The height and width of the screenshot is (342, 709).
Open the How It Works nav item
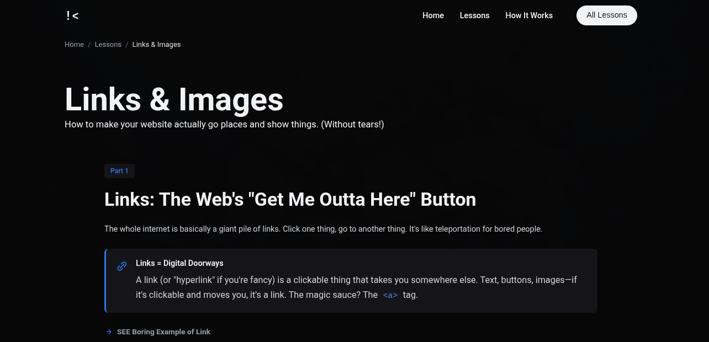528,15
